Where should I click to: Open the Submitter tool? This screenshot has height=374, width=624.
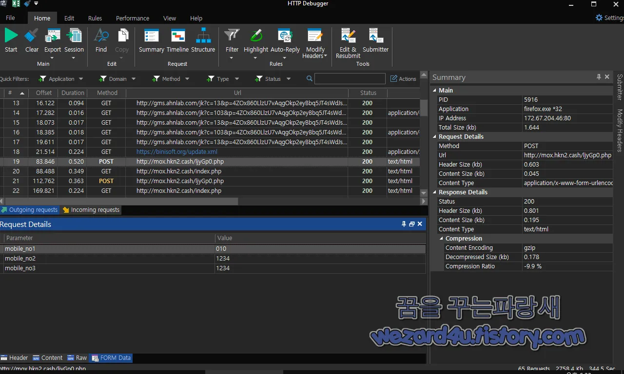click(376, 36)
